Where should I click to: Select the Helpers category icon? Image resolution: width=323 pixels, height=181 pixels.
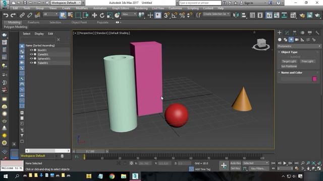[x=302, y=40]
